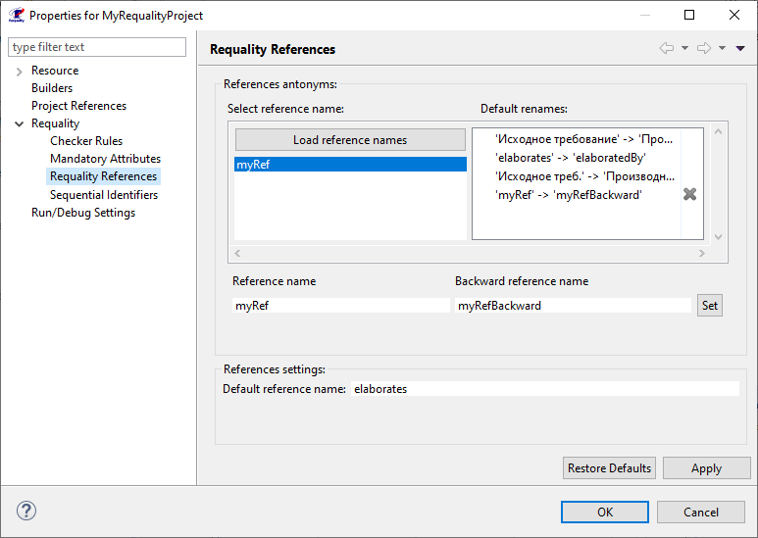
Task: Select Builders in the properties tree
Action: (52, 88)
